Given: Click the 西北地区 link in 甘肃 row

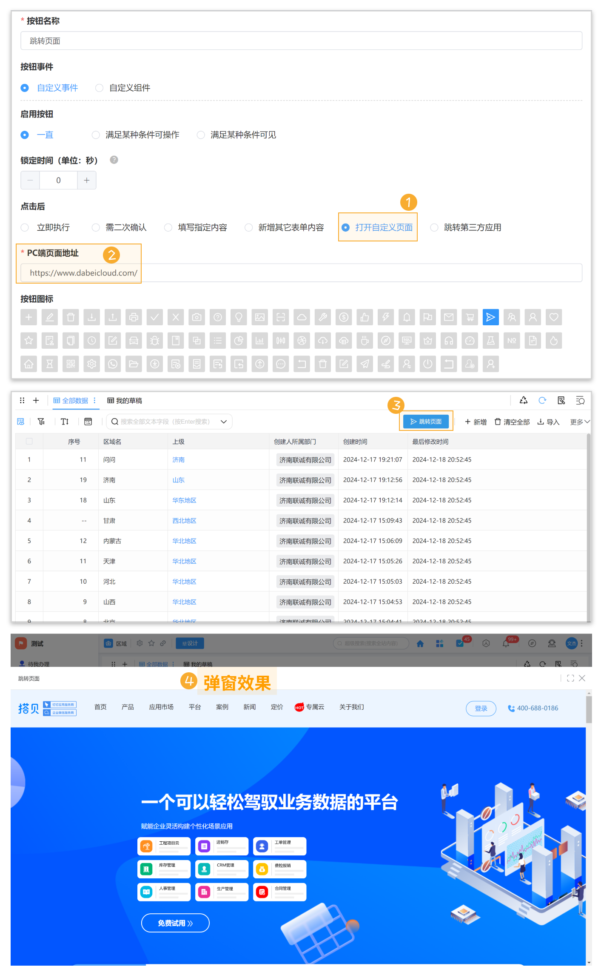Looking at the screenshot, I should click(184, 521).
